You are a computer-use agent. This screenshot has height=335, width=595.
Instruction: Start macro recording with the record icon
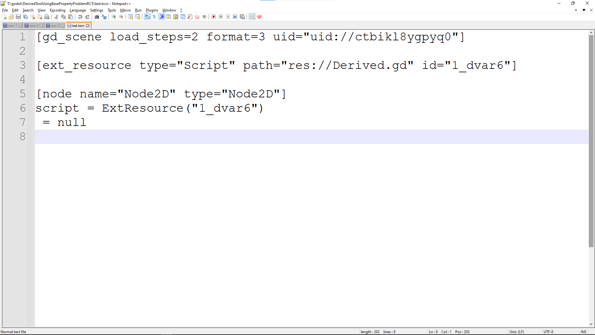(214, 17)
